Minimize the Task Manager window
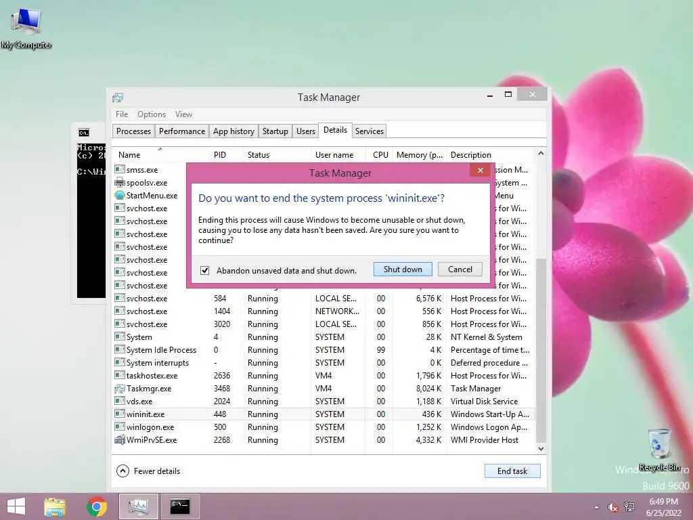693x520 pixels. 490,95
